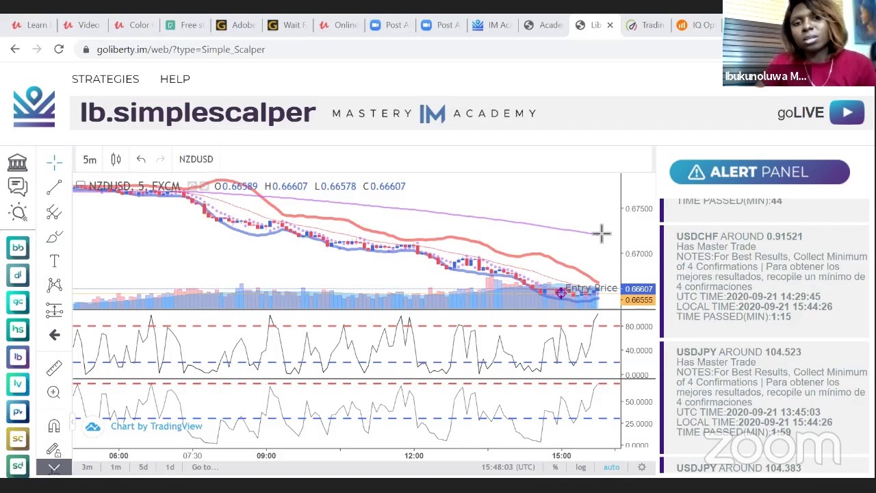Undo the last chart action
The height and width of the screenshot is (493, 876).
(x=141, y=160)
